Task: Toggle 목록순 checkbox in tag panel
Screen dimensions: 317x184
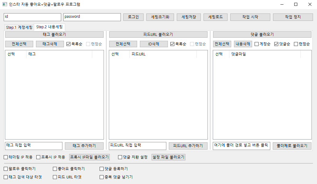Action: point(69,44)
